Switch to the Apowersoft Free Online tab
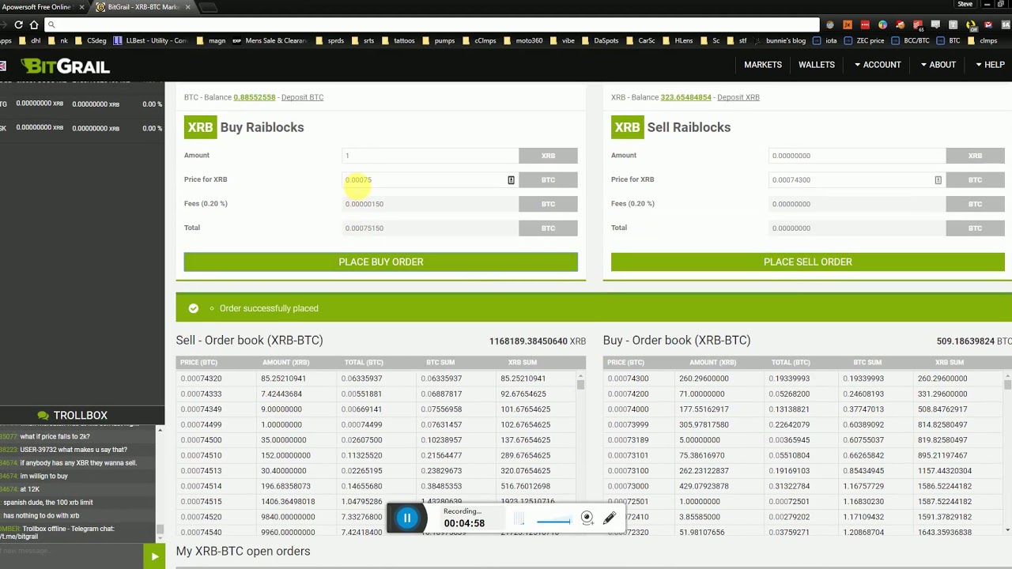This screenshot has height=569, width=1012. (38, 7)
